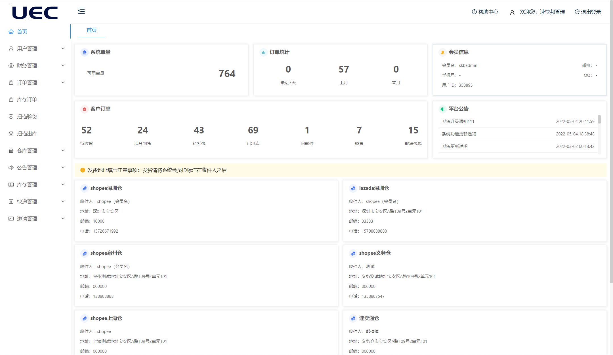Click the lazada深圳仓 warehouse icon
The image size is (613, 355).
pos(353,188)
